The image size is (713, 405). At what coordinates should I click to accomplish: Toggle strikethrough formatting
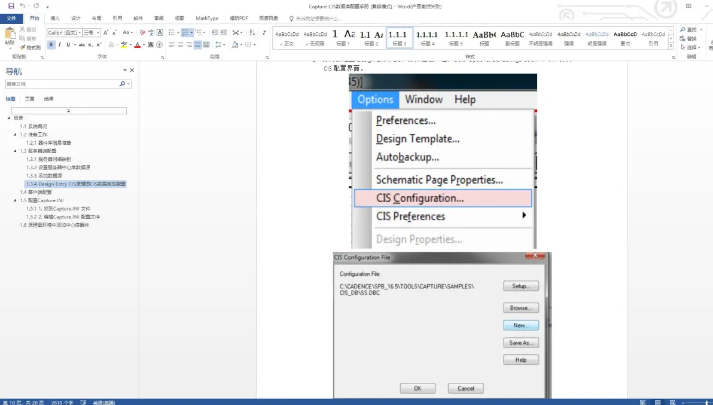[81, 44]
